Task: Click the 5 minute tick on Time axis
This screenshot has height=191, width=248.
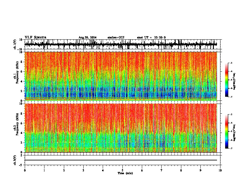Action: pos(122,170)
